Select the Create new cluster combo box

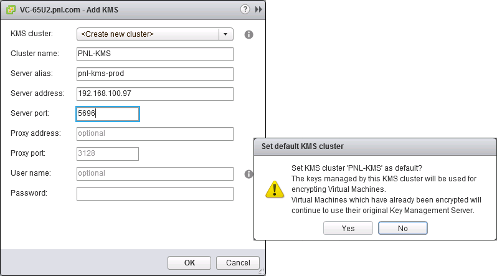(x=155, y=34)
